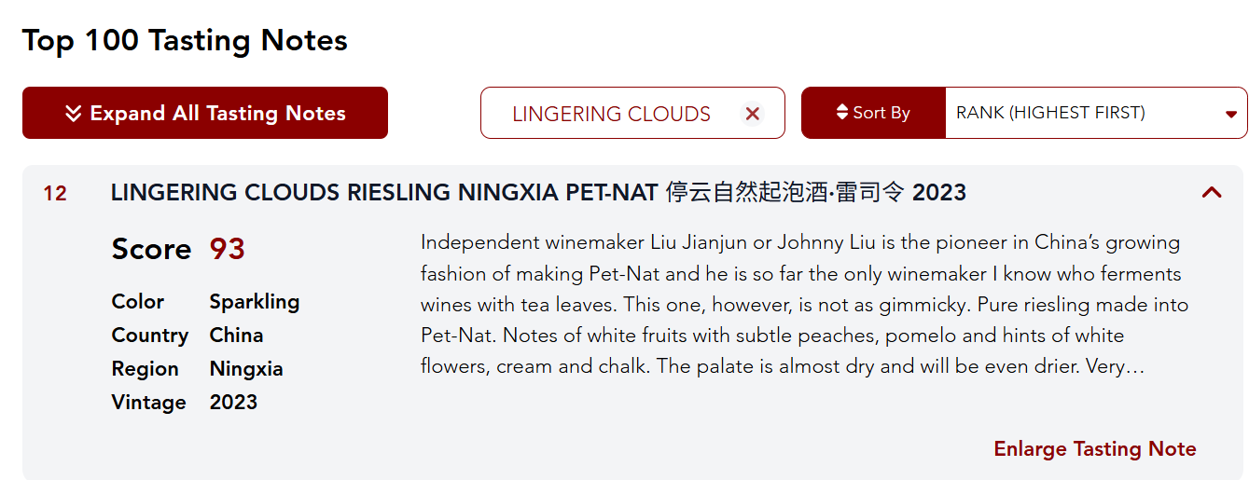Click the China country value
Image resolution: width=1249 pixels, height=480 pixels.
[x=236, y=336]
